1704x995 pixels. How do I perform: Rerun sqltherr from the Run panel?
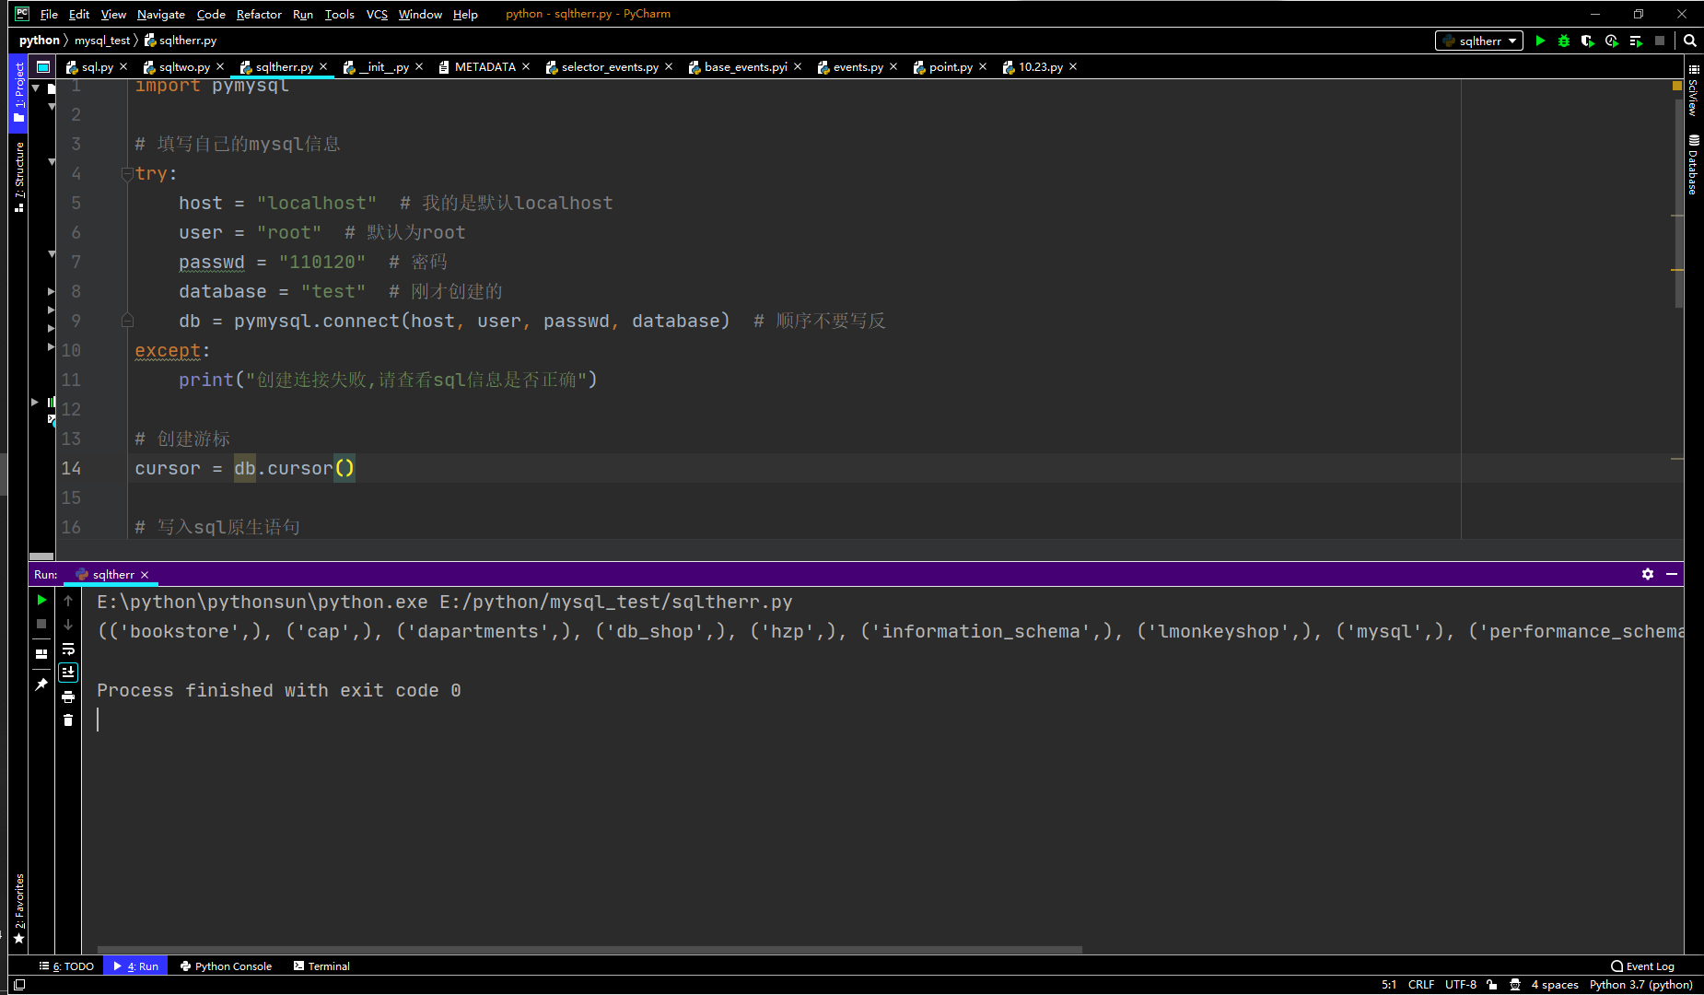coord(41,600)
